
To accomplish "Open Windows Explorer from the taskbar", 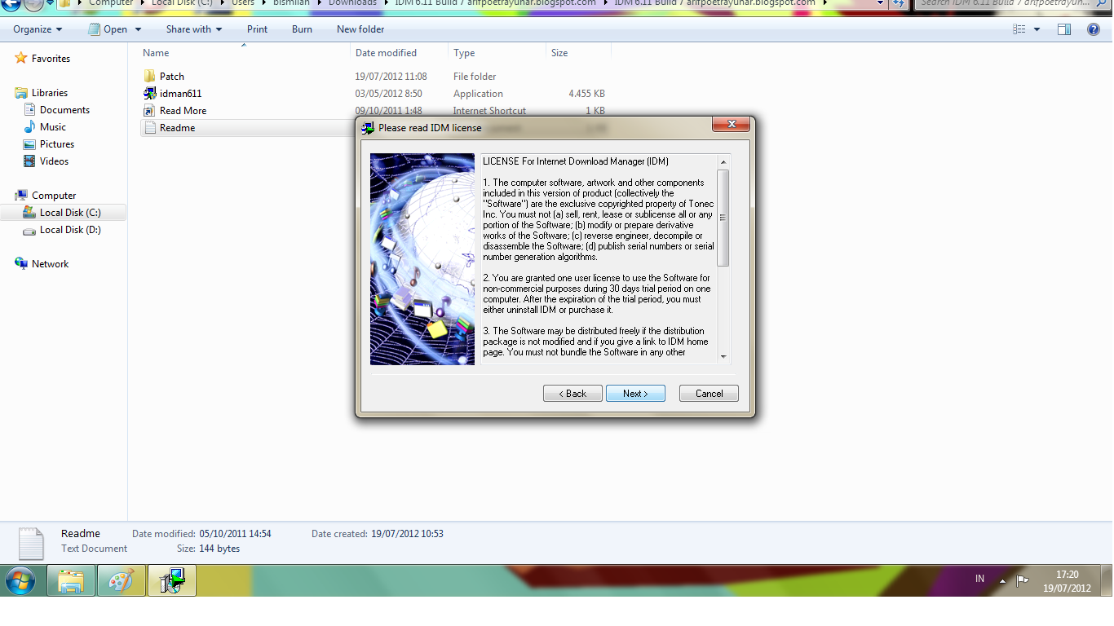I will (x=71, y=580).
